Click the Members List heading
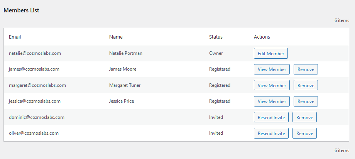The width and height of the screenshot is (355, 159). pyautogui.click(x=21, y=10)
